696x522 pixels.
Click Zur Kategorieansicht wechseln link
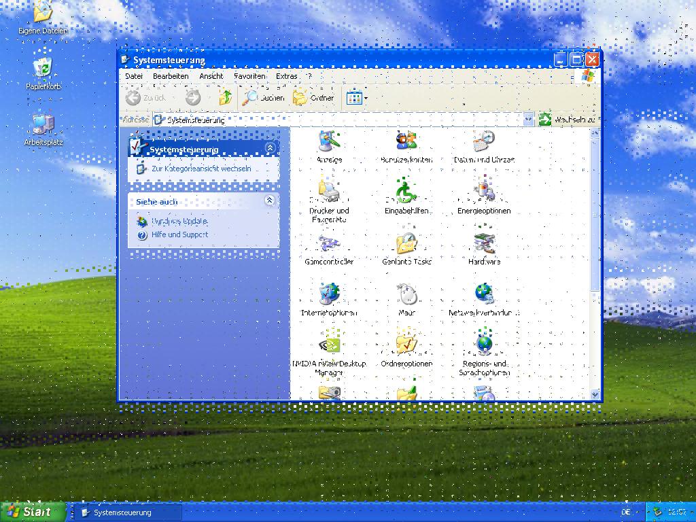pos(201,169)
